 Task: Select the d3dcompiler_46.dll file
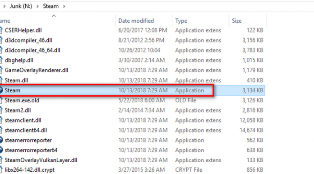pyautogui.click(x=28, y=40)
